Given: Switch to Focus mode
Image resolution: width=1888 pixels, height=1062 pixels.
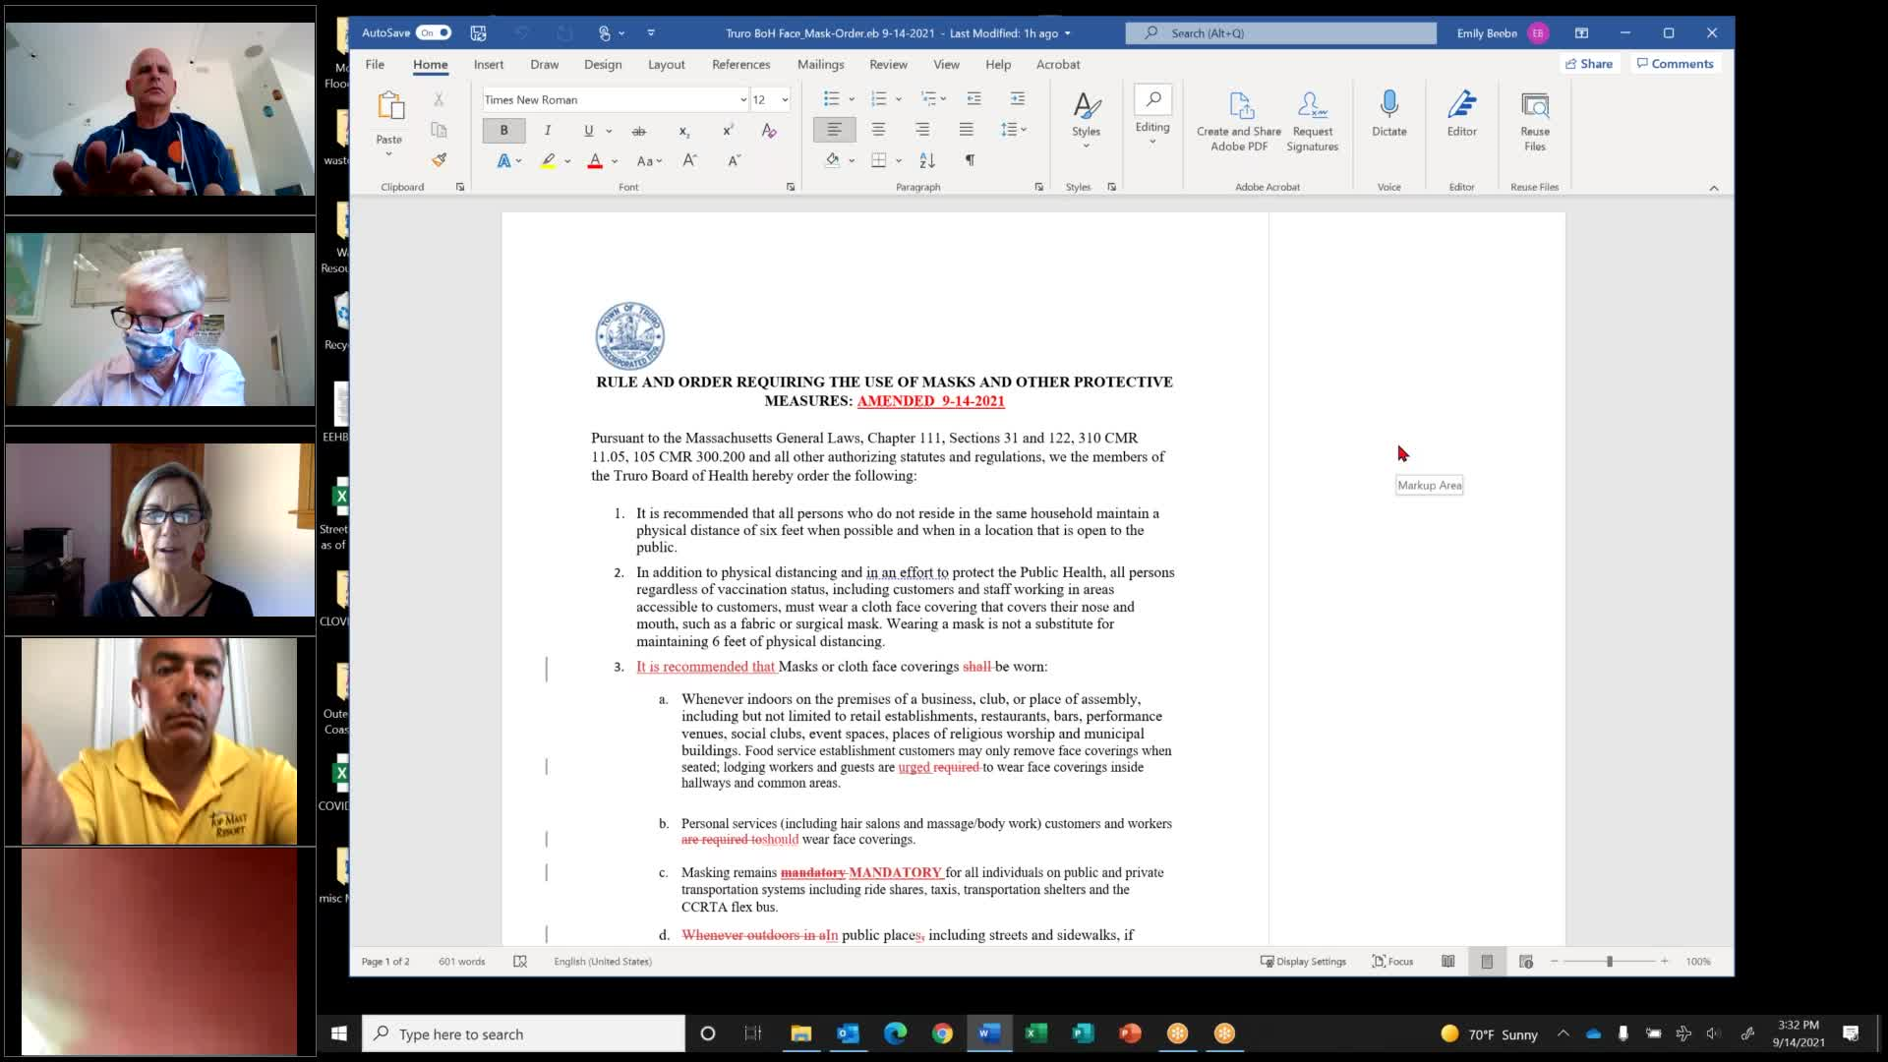Looking at the screenshot, I should (1390, 961).
